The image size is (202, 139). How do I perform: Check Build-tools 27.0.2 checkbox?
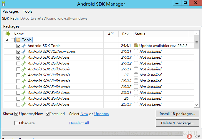[x=18, y=63]
